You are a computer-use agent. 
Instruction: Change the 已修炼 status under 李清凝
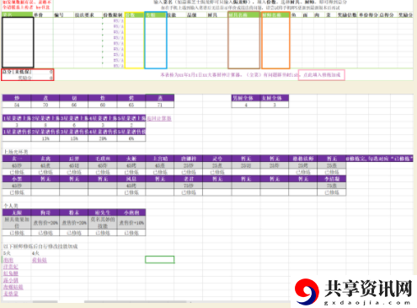(x=332, y=192)
